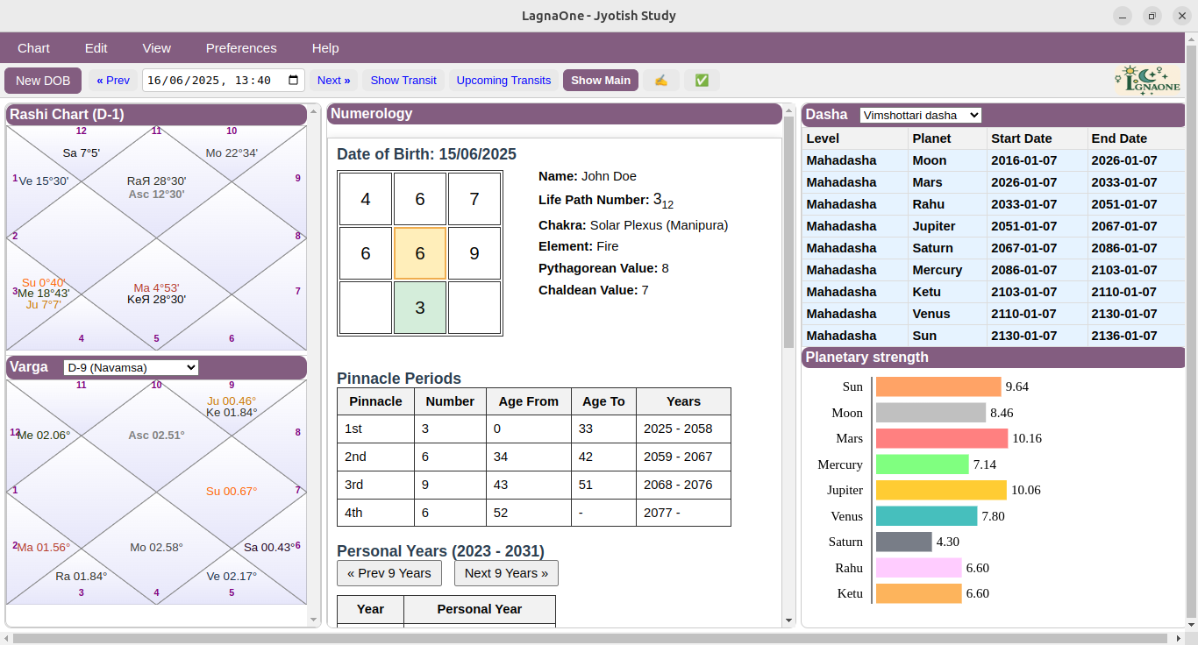Click the green 3 numerology grid cell
Screen dimensions: 1198x645
click(x=420, y=308)
